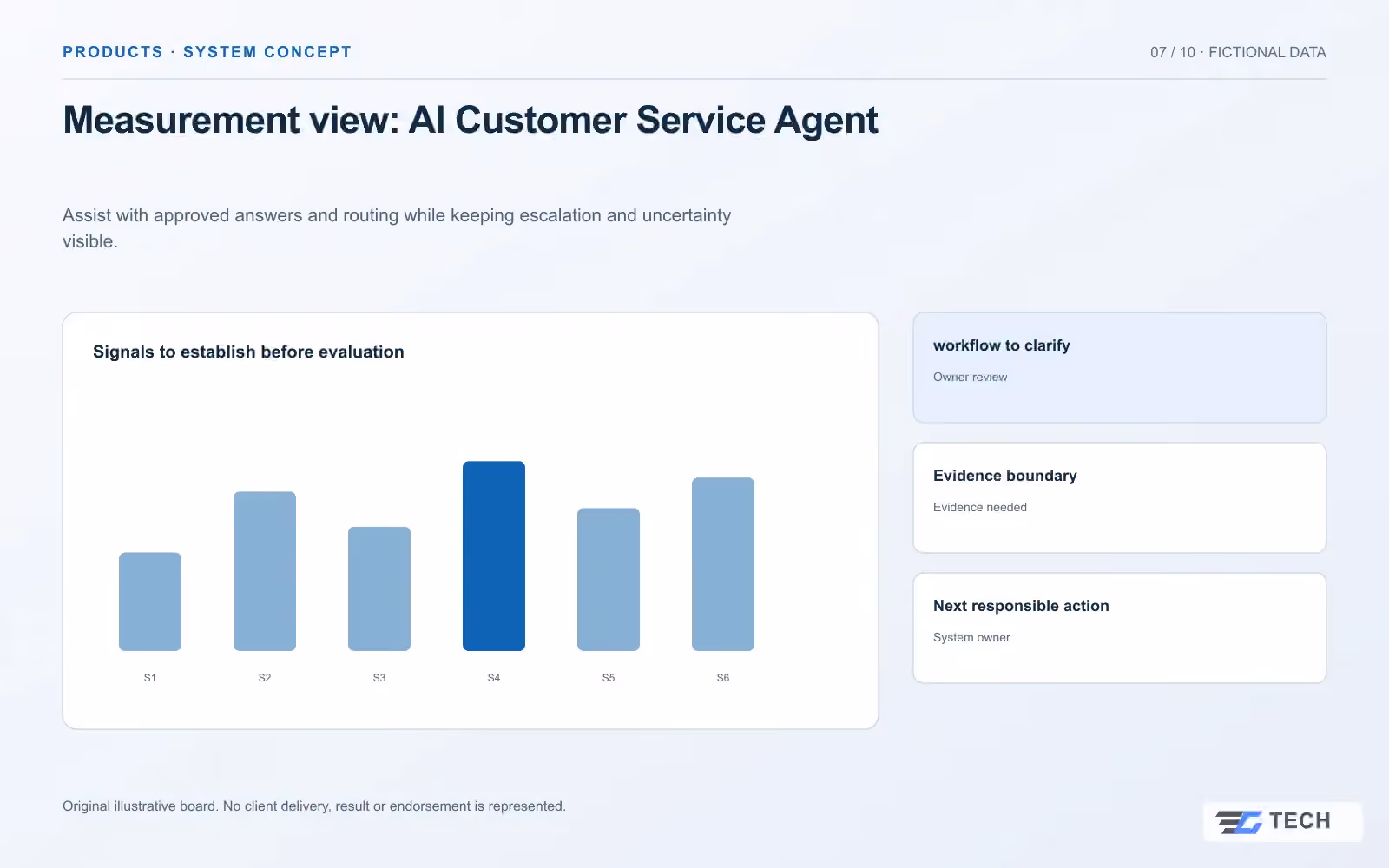Click the S2 axis label
Screen dimensions: 1389x868
click(x=265, y=678)
